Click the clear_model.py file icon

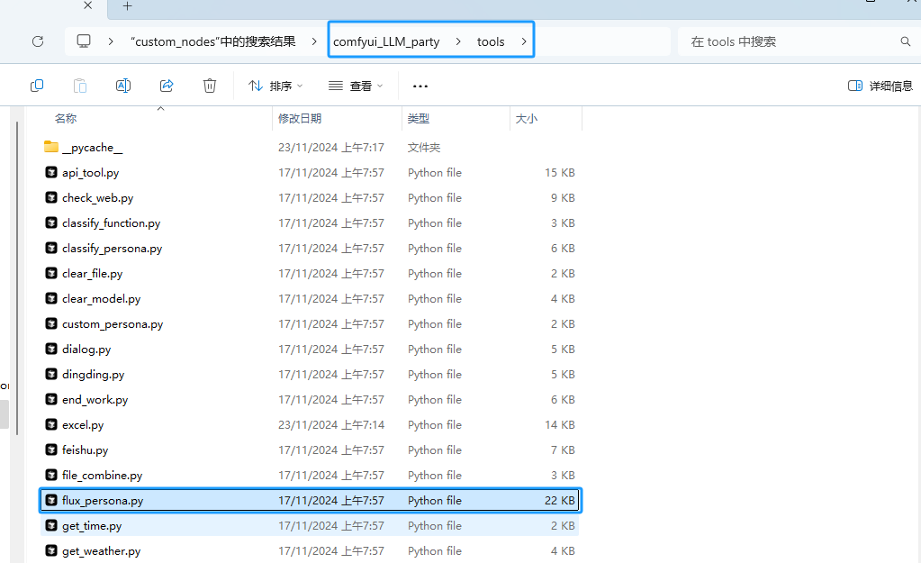[x=51, y=298]
